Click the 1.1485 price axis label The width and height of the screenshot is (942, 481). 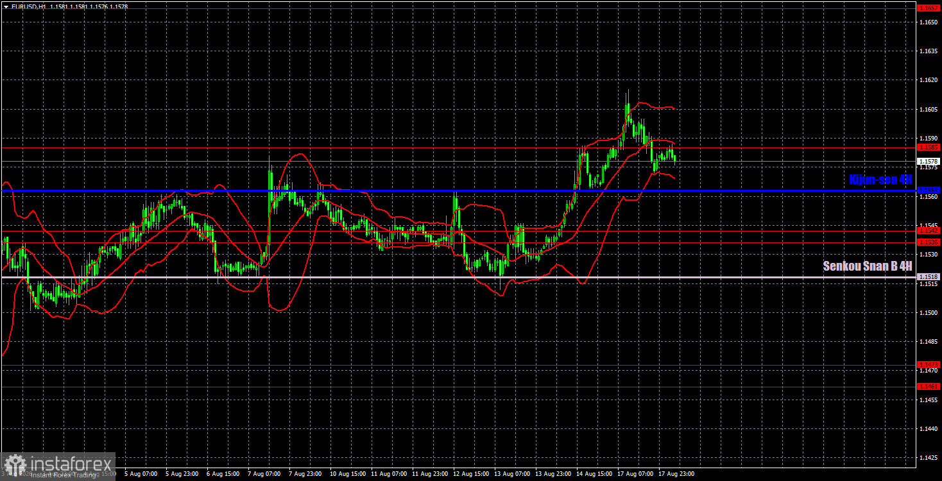929,341
